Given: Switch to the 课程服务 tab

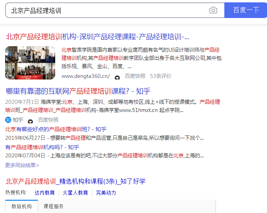Looking at the screenshot, I should pos(54,206).
